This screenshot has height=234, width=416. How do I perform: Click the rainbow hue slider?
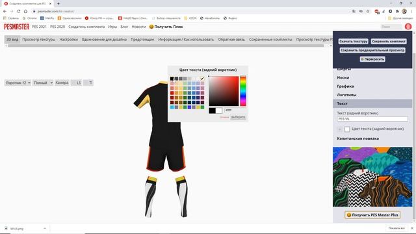(243, 91)
